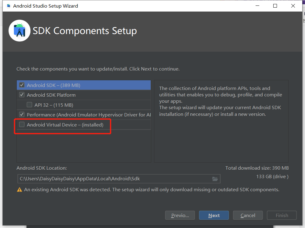Select the 'Android SDK Platform' row text

(51, 95)
